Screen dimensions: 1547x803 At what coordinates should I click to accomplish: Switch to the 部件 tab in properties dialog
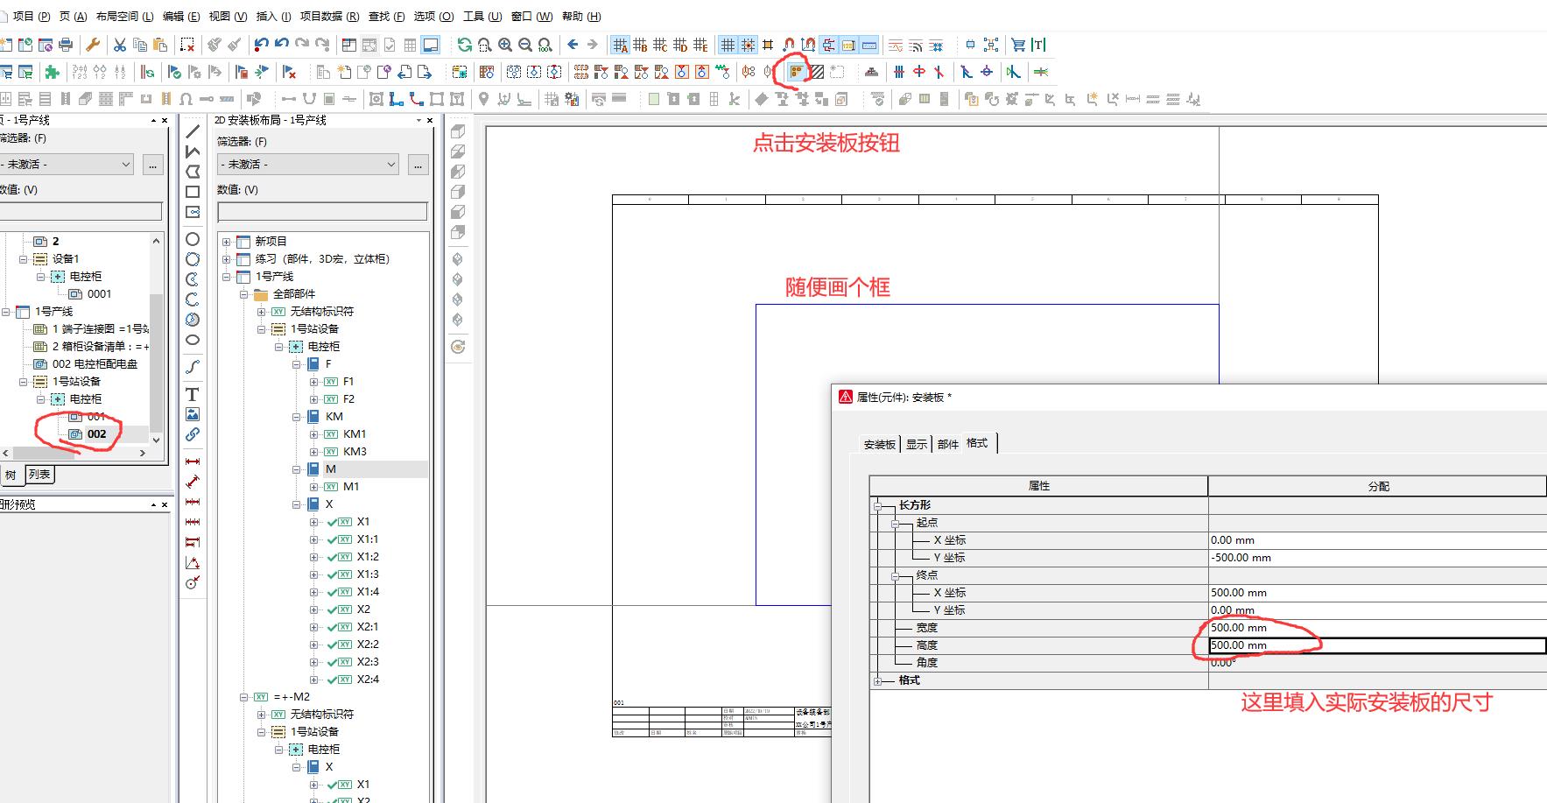tap(946, 443)
